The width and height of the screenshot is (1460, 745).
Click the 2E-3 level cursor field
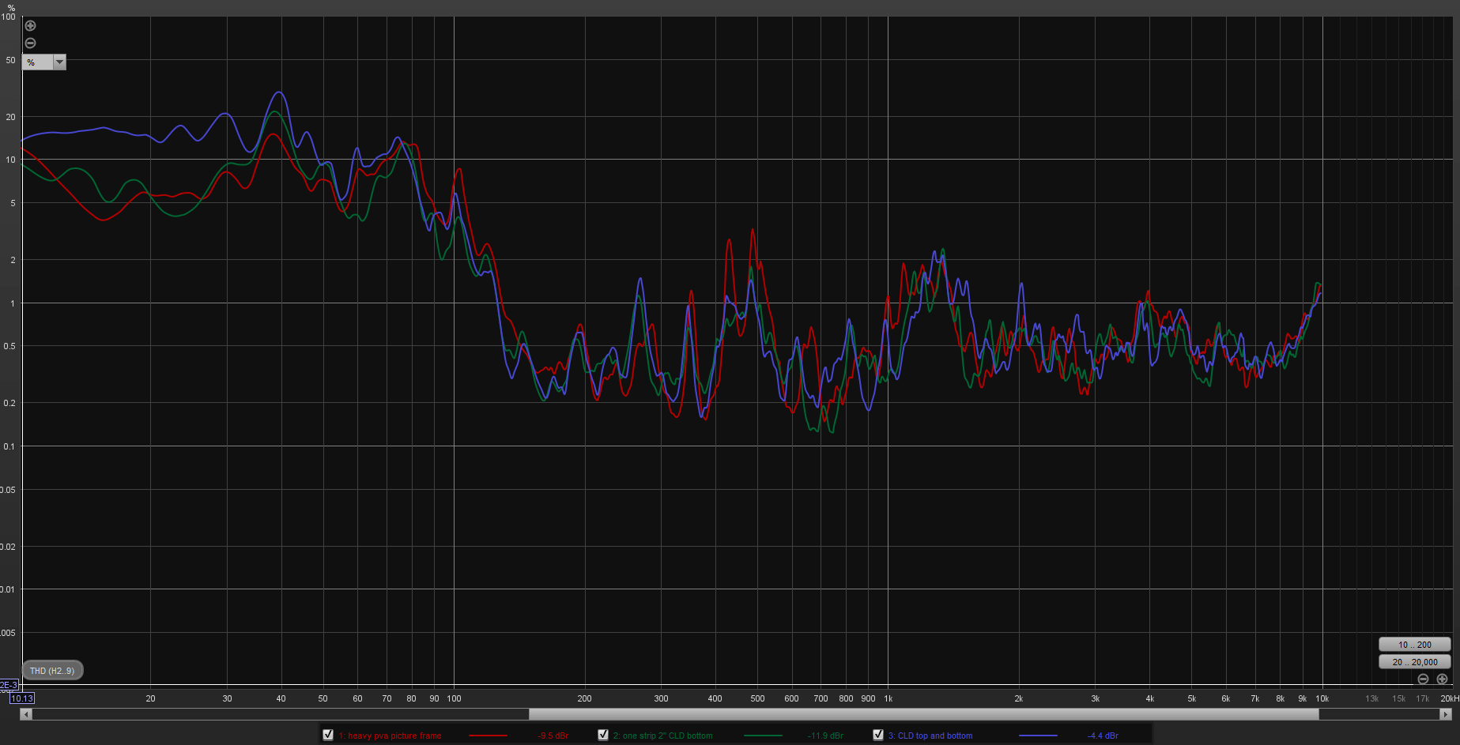9,685
